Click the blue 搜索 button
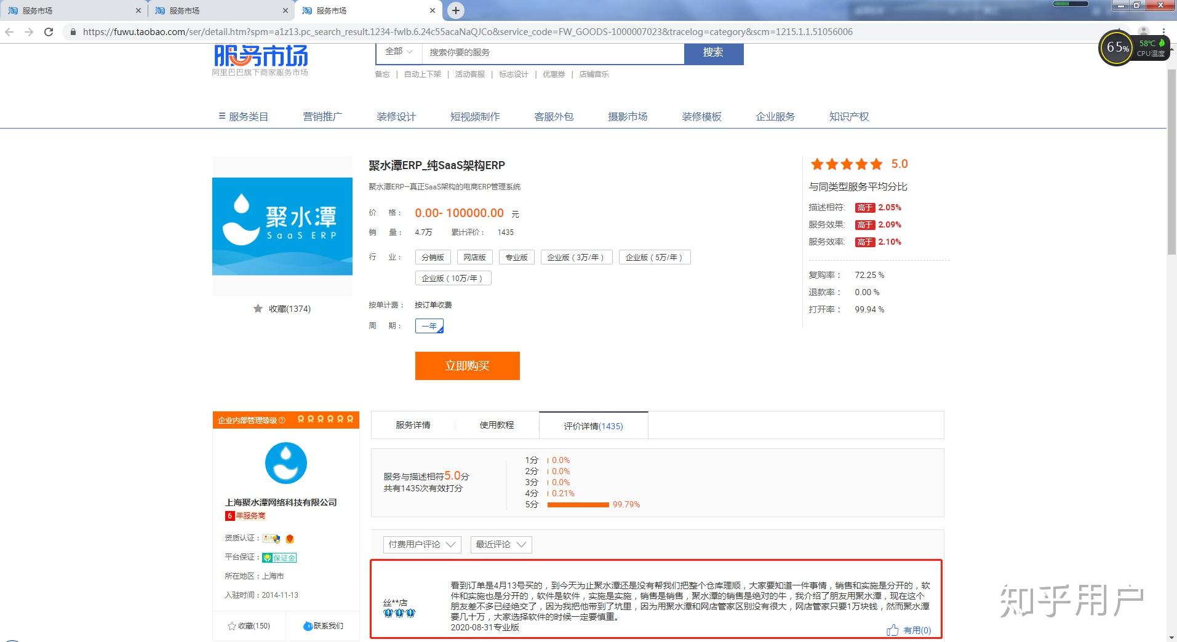The height and width of the screenshot is (642, 1177). pyautogui.click(x=713, y=52)
